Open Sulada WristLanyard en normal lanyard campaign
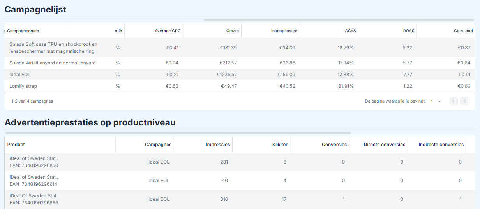This screenshot has height=209, width=480. coord(53,63)
